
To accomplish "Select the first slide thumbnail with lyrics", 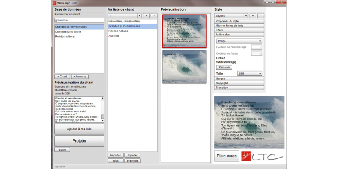I will tap(184, 31).
